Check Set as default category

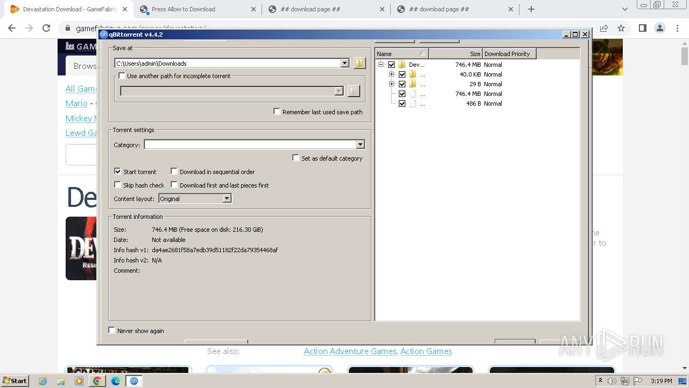click(x=296, y=158)
